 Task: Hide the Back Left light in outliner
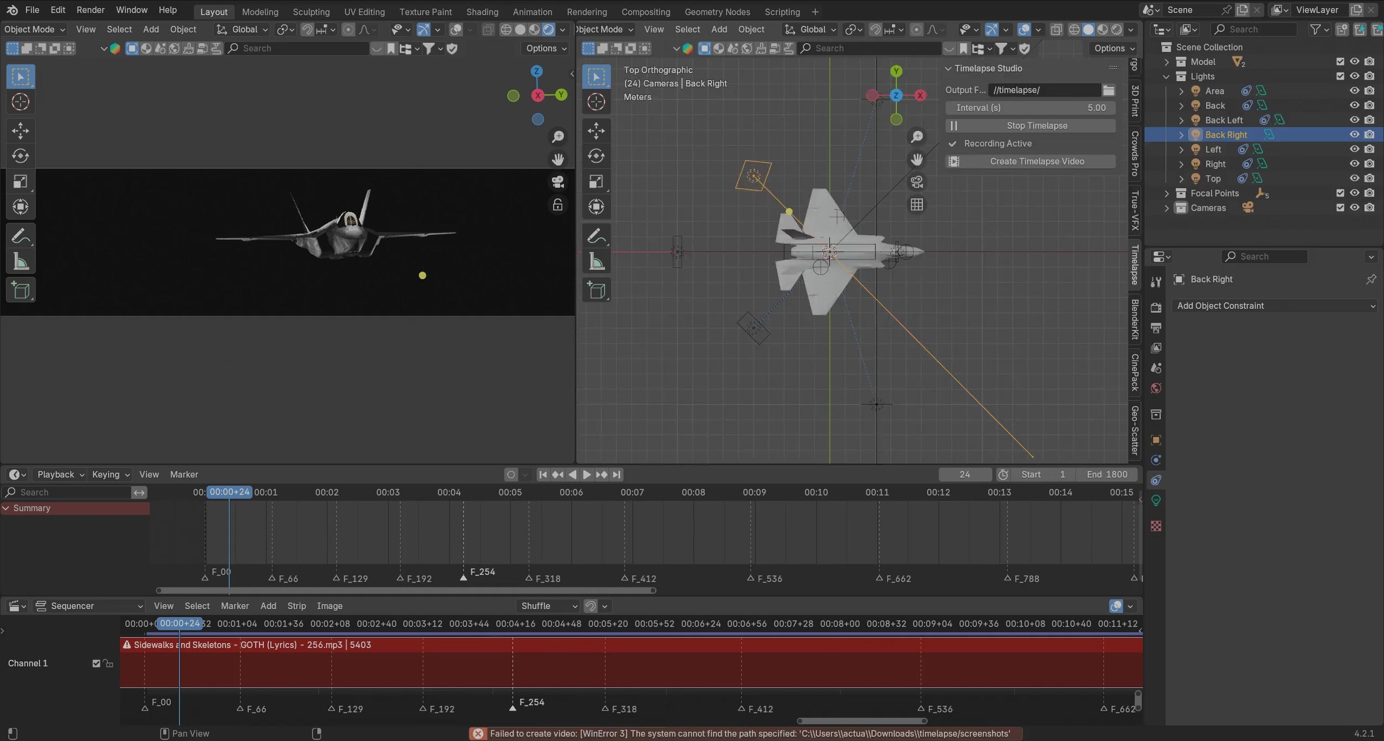pos(1354,120)
